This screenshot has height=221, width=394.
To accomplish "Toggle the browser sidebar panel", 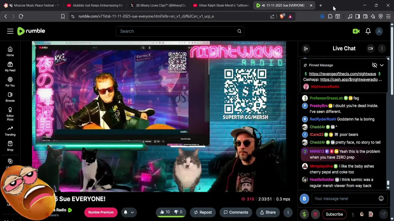I will click(x=357, y=16).
